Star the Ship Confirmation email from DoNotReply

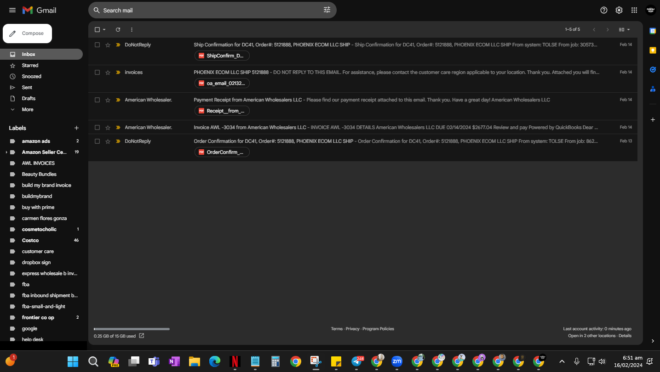click(x=108, y=45)
